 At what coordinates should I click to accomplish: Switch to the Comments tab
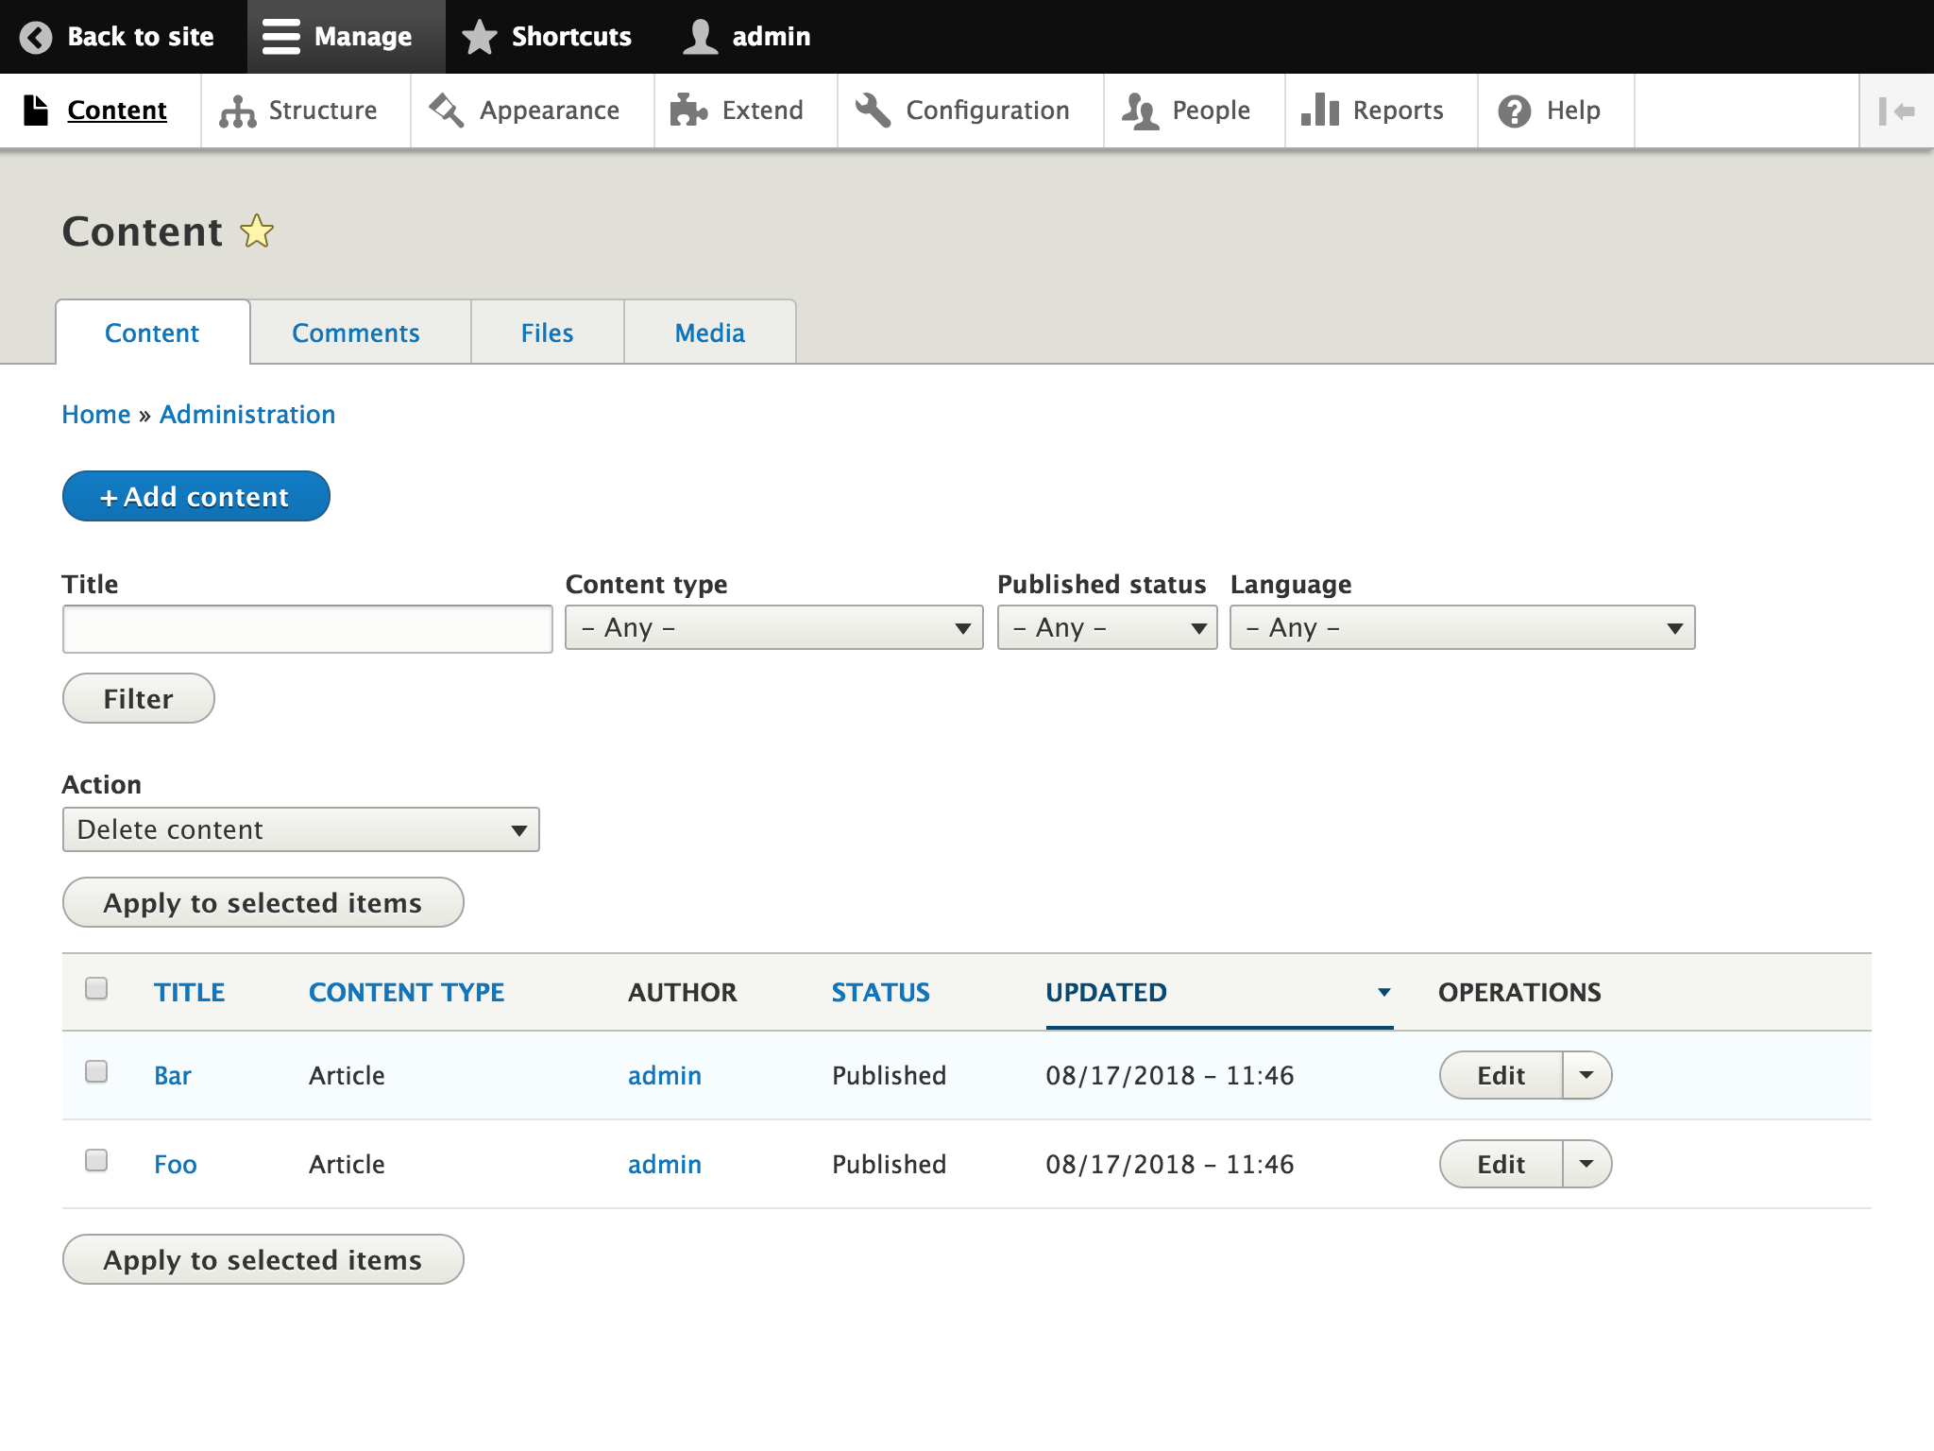pos(355,333)
